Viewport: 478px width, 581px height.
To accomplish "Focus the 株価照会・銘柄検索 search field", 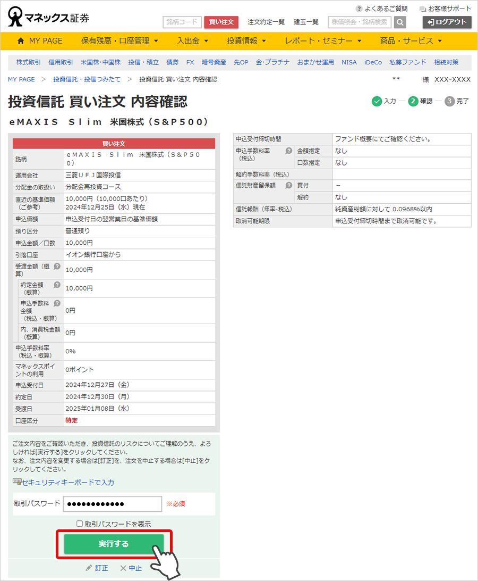I will (360, 22).
